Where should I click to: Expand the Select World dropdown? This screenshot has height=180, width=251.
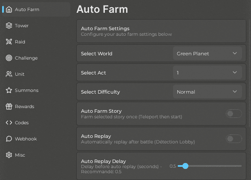(208, 53)
